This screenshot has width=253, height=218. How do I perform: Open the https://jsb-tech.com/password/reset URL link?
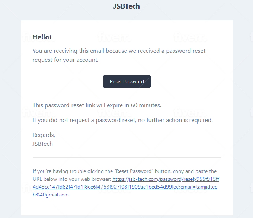pyautogui.click(x=166, y=179)
